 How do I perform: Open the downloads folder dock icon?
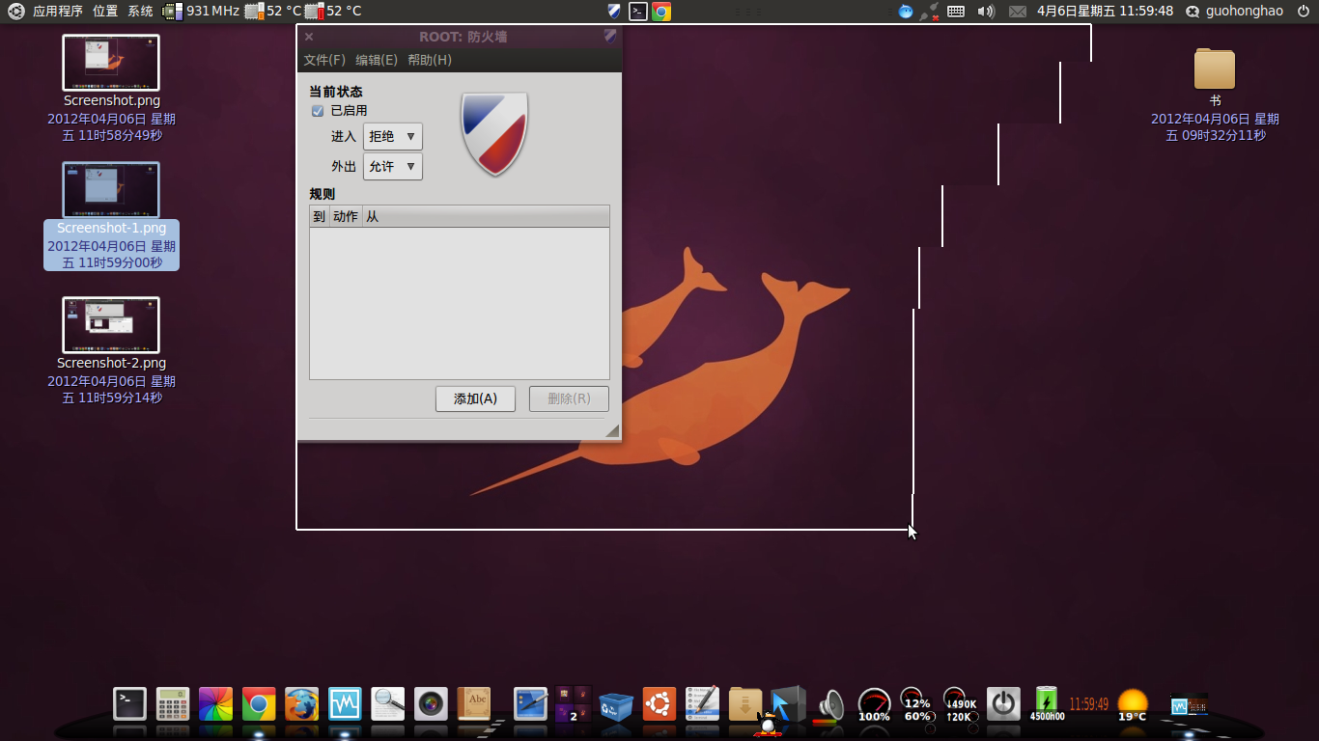tap(745, 703)
